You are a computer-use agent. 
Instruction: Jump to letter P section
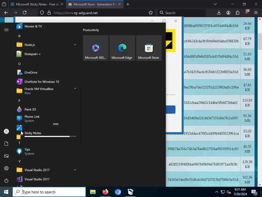pyautogui.click(x=19, y=101)
